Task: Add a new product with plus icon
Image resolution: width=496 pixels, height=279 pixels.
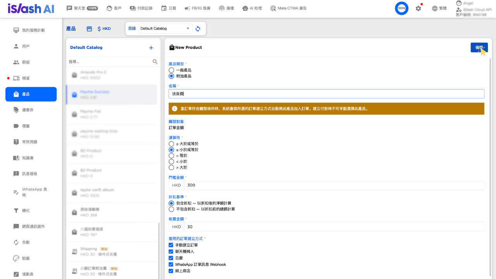Action: coord(151,48)
